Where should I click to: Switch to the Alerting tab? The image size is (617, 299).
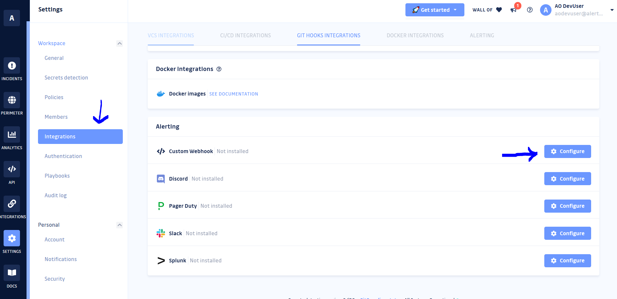482,35
